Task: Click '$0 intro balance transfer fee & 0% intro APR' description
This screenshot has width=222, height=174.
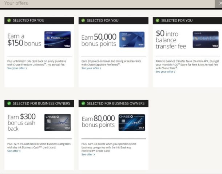Action: point(187,65)
